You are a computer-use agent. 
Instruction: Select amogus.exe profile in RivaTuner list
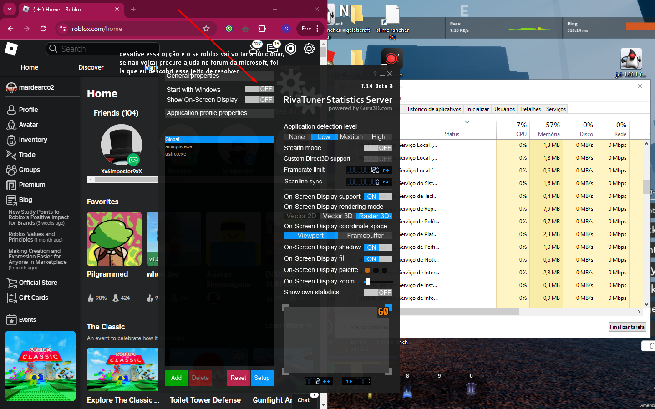point(219,147)
